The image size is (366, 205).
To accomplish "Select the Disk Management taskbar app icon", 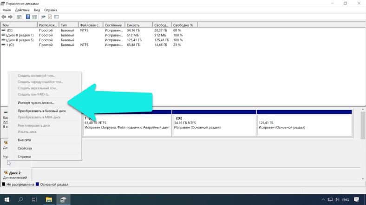I will point(63,199).
